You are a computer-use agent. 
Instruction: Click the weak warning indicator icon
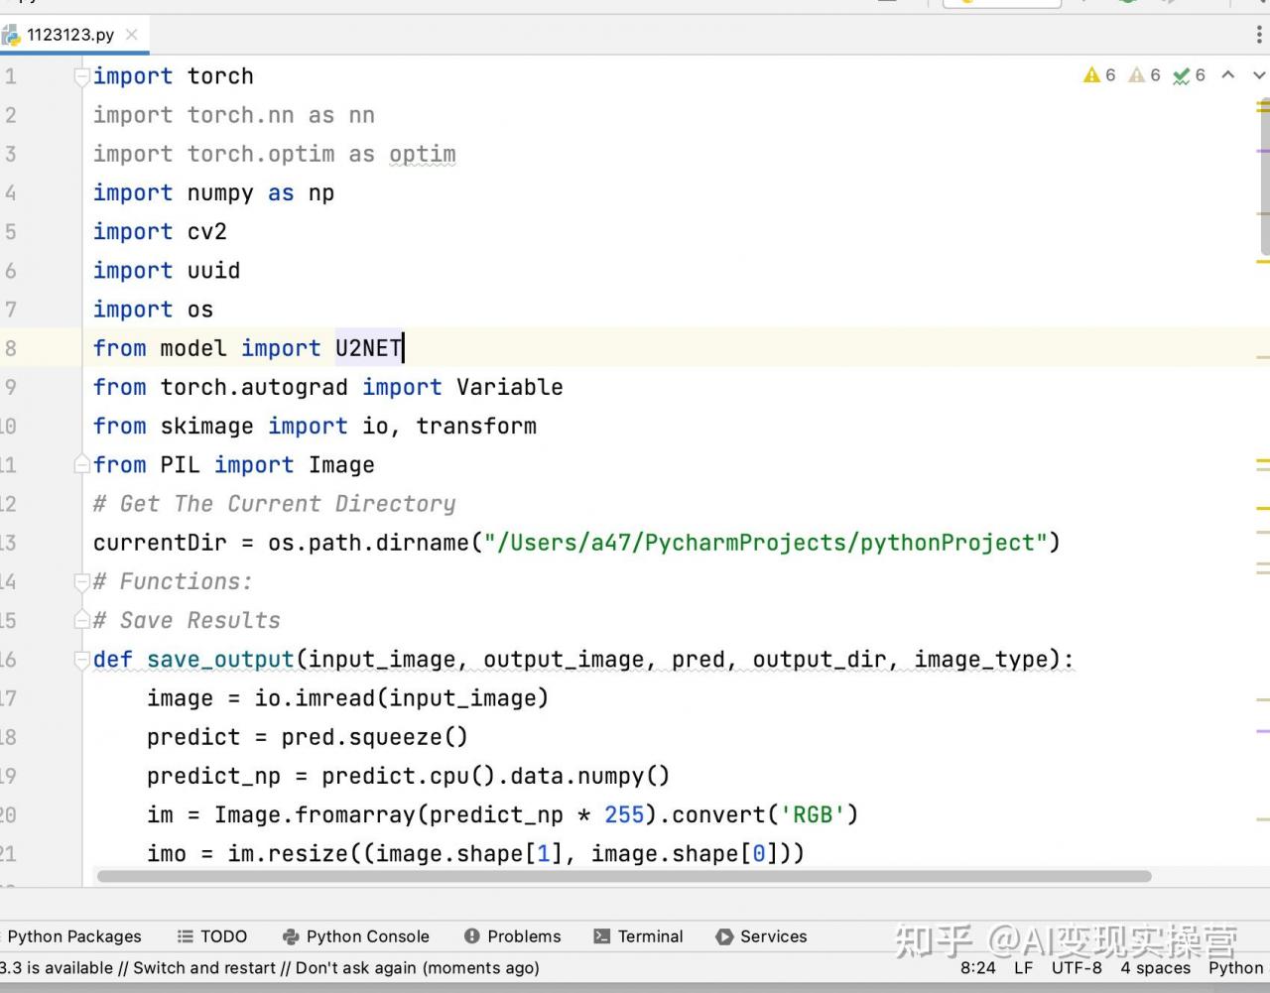[x=1137, y=75]
